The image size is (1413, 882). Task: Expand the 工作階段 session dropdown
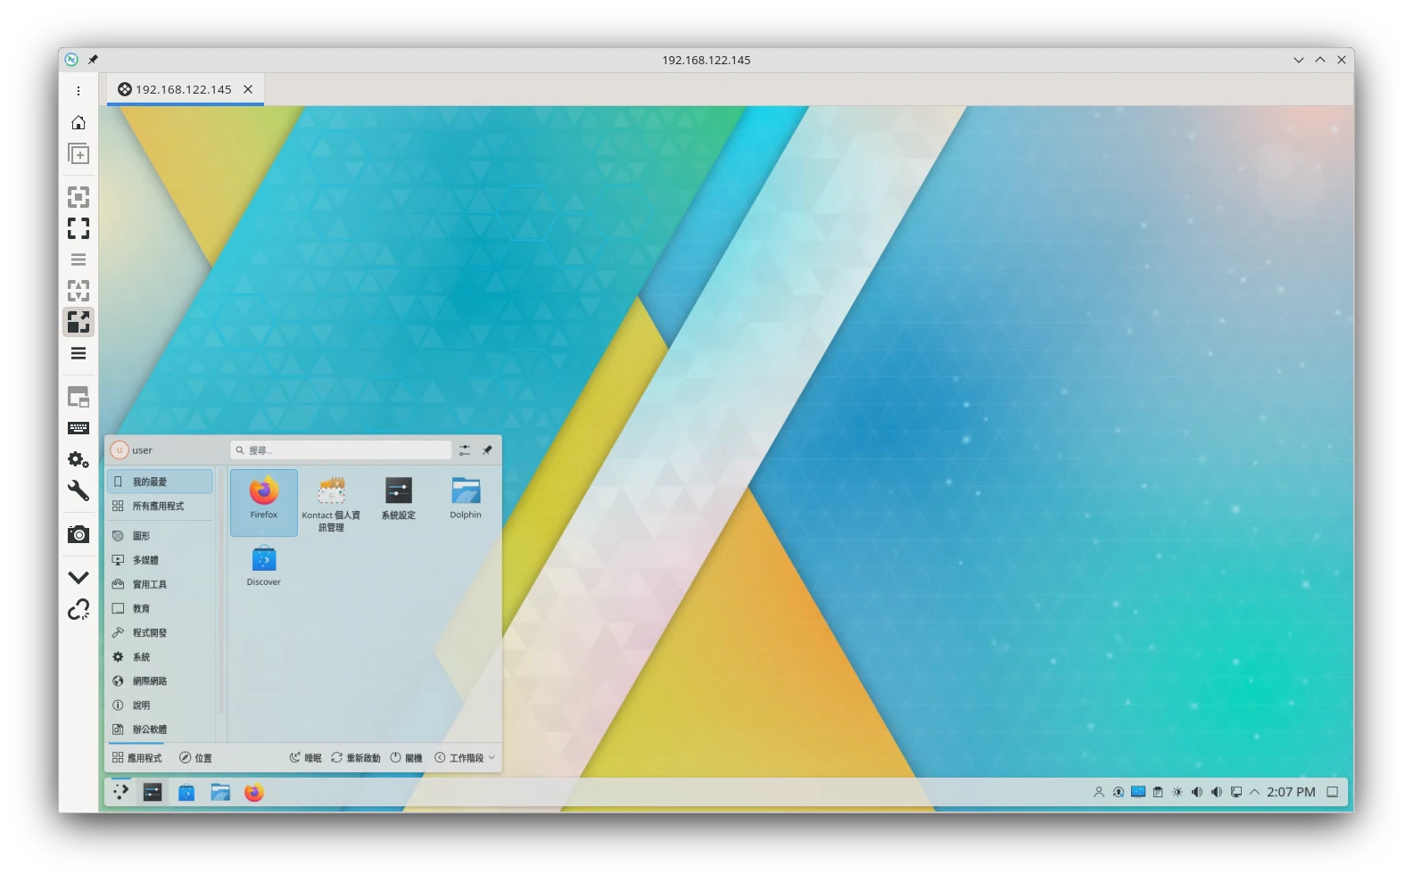tap(465, 758)
